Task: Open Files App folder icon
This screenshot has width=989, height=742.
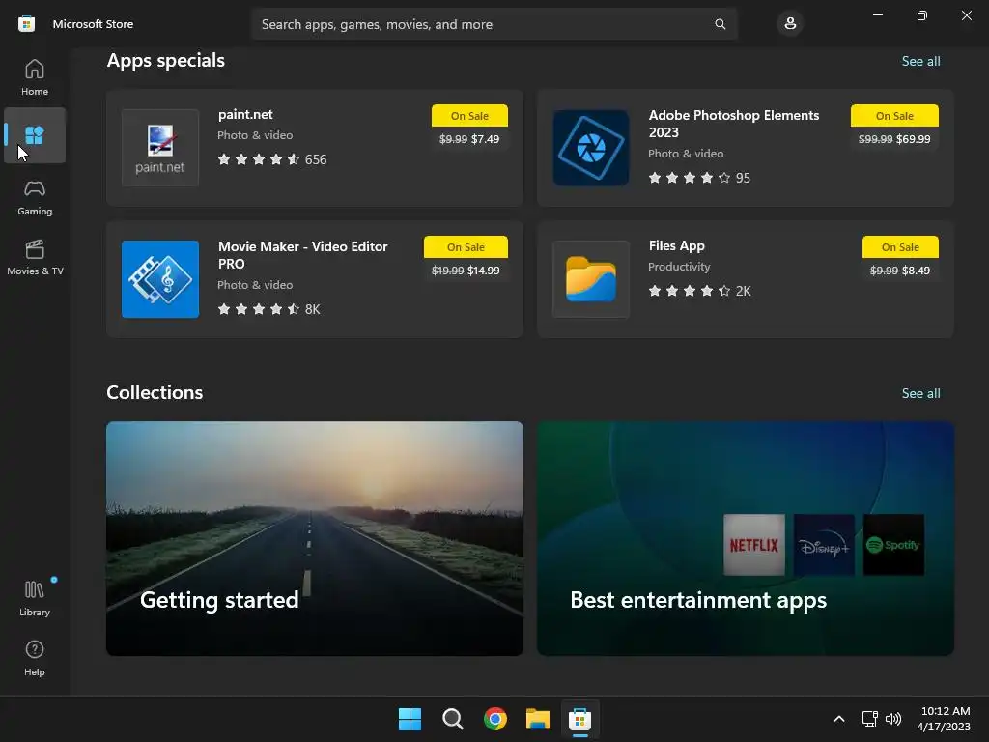Action: [591, 279]
